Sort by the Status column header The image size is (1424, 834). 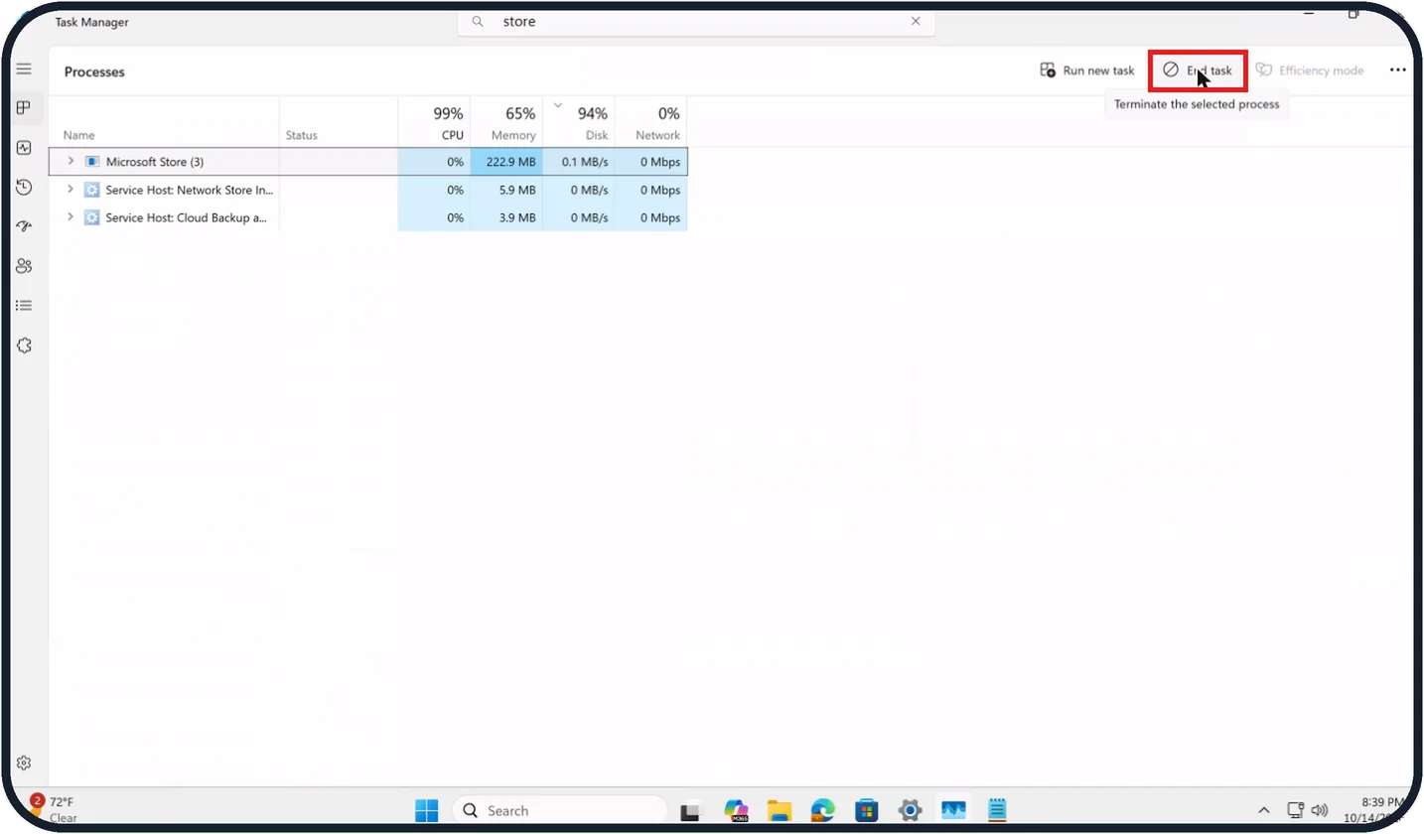[x=339, y=121]
